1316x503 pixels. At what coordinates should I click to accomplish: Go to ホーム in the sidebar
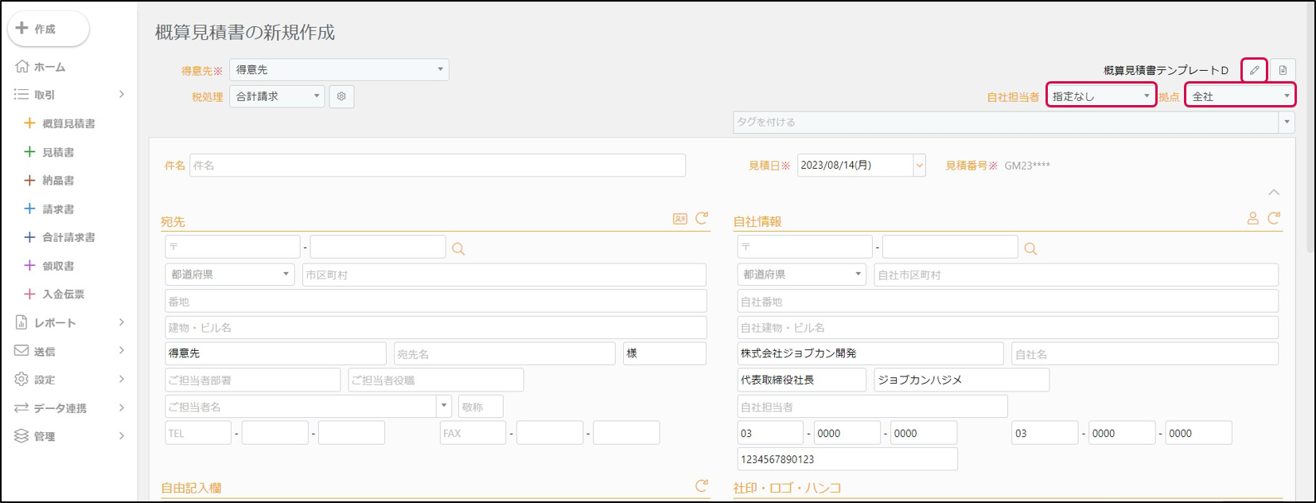tap(49, 67)
